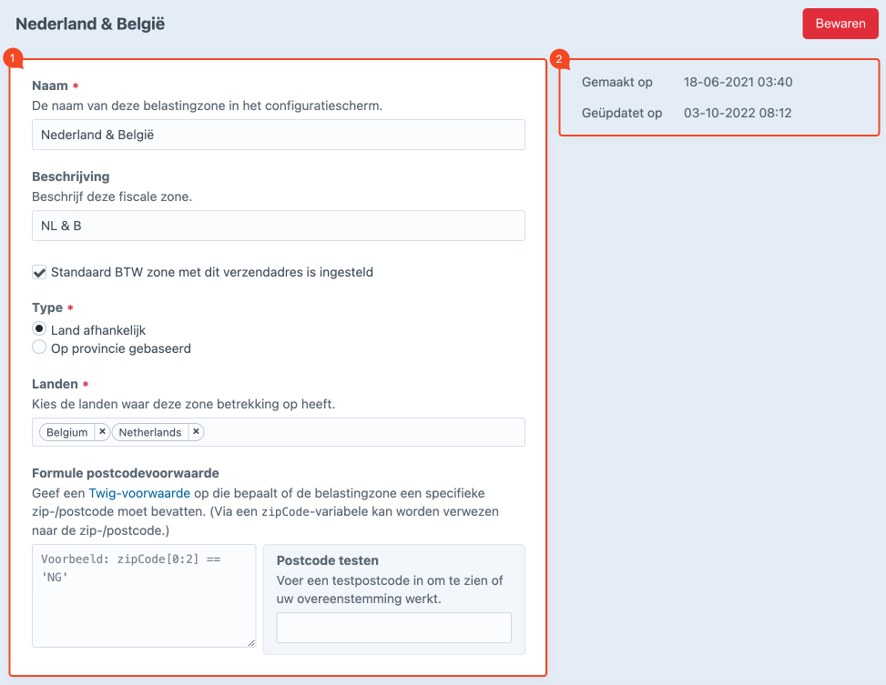Open the Twig-voorwaarde link
Screen dimensions: 886x685
point(138,493)
